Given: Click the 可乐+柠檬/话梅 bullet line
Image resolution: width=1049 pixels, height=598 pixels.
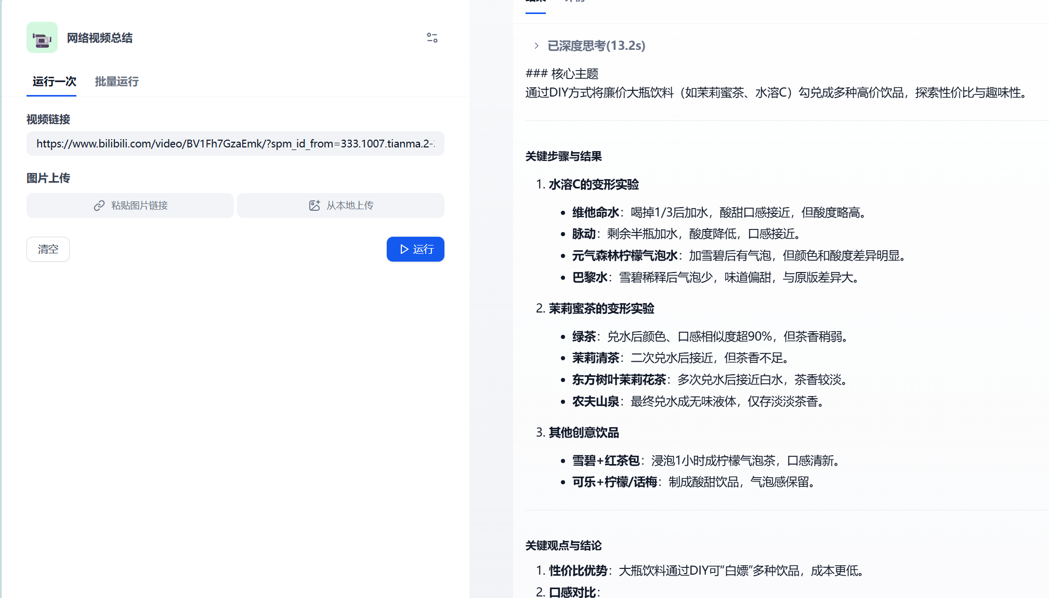Looking at the screenshot, I should point(695,482).
